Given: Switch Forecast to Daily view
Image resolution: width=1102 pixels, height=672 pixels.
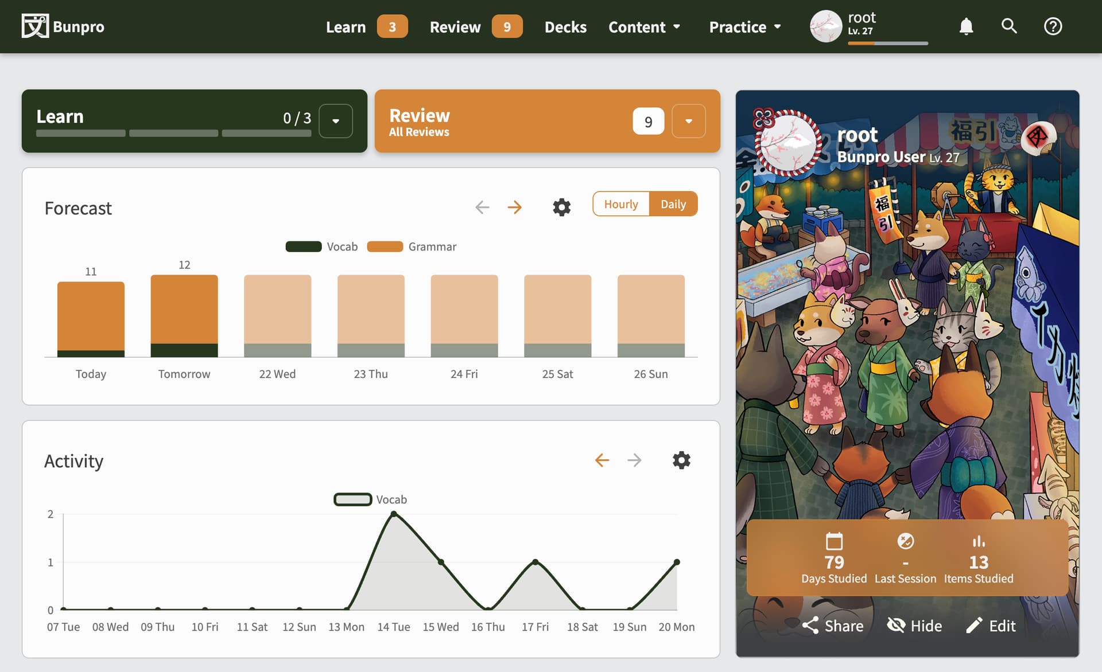Looking at the screenshot, I should click(673, 204).
